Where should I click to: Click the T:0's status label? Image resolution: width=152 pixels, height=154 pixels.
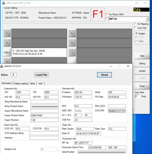tap(141, 10)
